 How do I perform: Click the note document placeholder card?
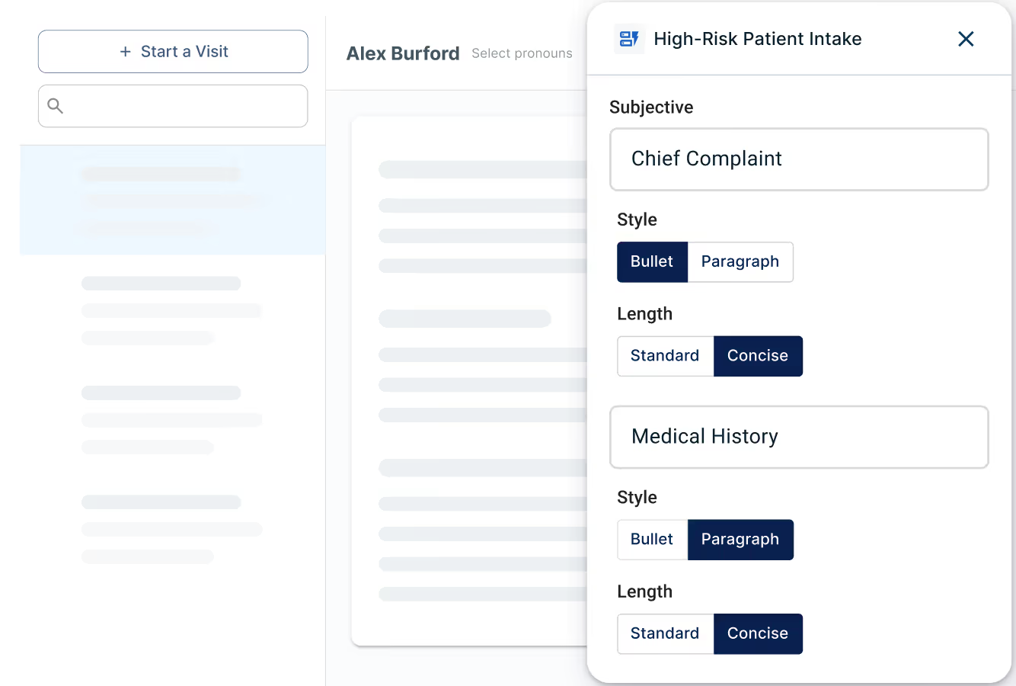coord(468,381)
